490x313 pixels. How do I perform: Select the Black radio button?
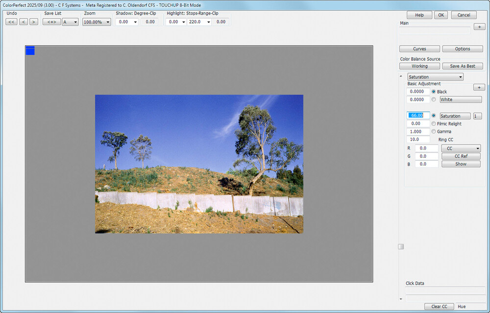(x=434, y=92)
